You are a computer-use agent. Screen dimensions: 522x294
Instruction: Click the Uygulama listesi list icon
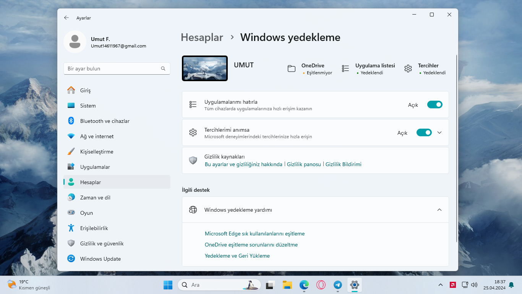click(x=345, y=69)
